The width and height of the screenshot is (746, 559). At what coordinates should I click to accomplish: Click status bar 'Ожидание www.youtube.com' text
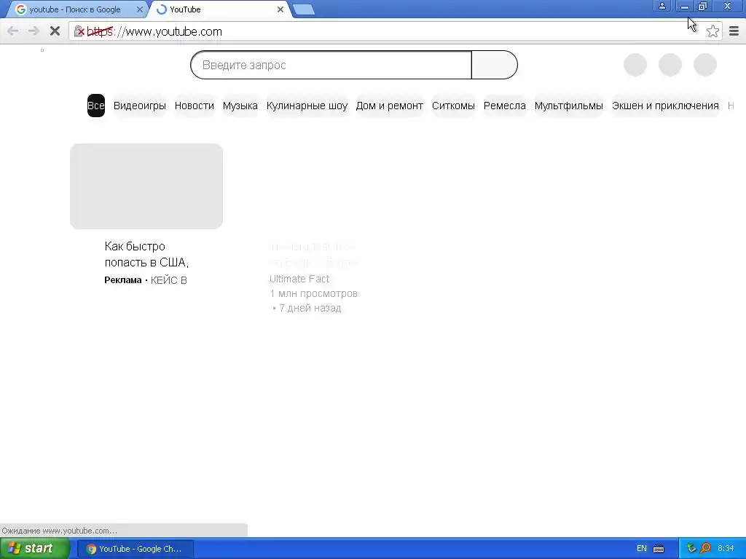60,531
